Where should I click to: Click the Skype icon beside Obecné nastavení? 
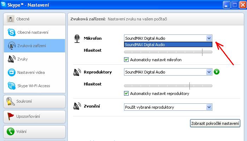[x=12, y=32]
